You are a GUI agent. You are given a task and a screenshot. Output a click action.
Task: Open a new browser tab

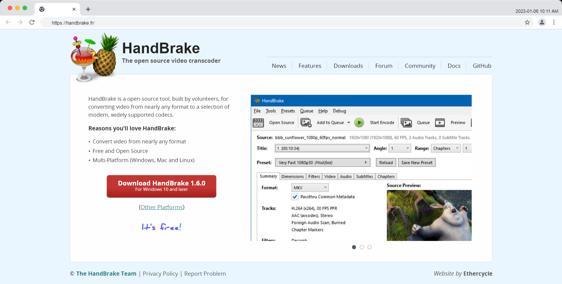pyautogui.click(x=88, y=9)
